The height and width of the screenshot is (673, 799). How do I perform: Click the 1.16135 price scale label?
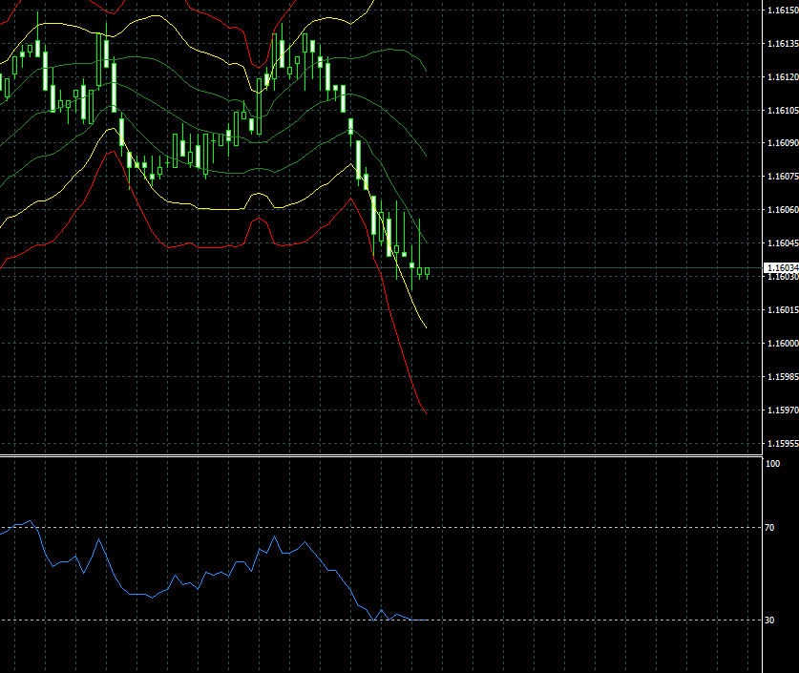pyautogui.click(x=783, y=44)
